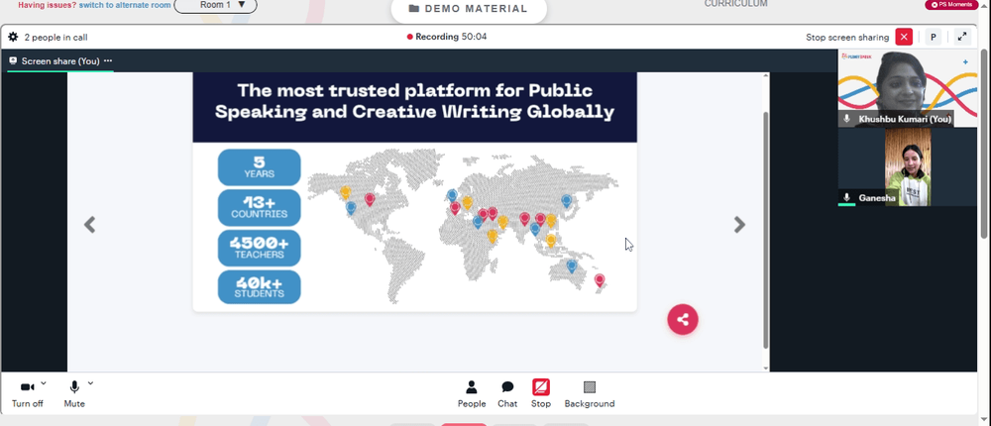Open the Room 1 dropdown
The image size is (991, 426).
[x=215, y=5]
